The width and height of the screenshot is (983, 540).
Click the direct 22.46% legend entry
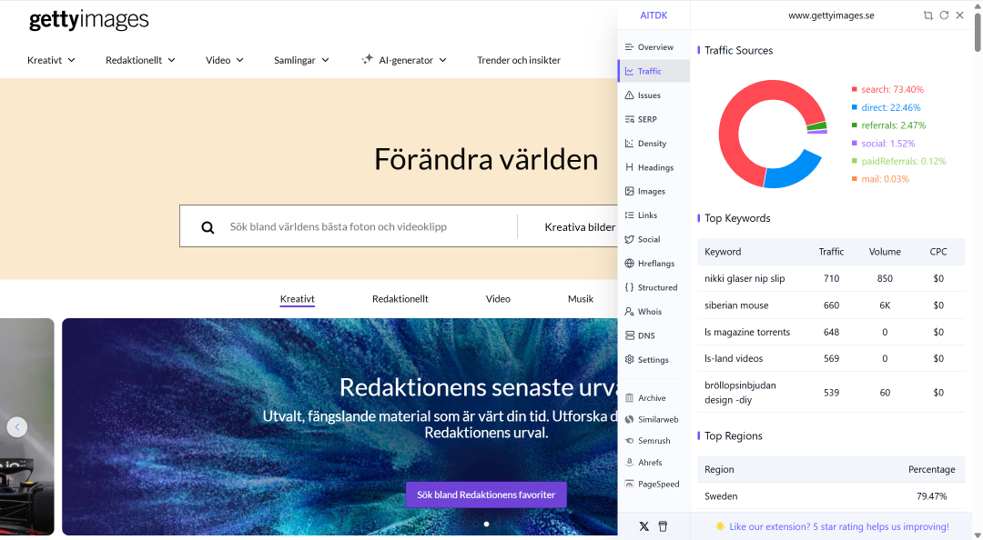point(886,108)
